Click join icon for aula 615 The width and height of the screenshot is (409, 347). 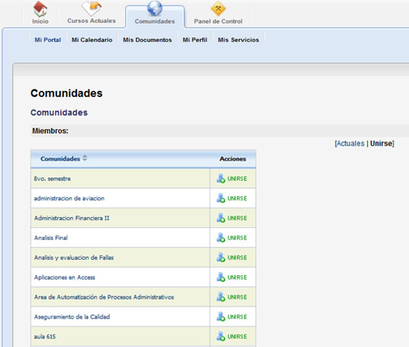(x=221, y=336)
